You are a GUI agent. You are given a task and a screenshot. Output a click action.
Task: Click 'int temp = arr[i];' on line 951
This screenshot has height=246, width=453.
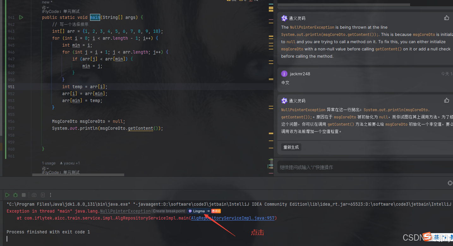(85, 87)
